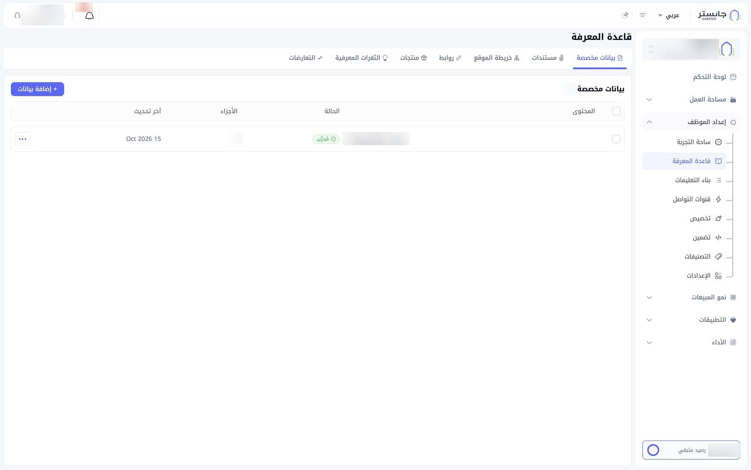This screenshot has width=751, height=470.
Task: Click the المحتوى column header
Action: [583, 112]
